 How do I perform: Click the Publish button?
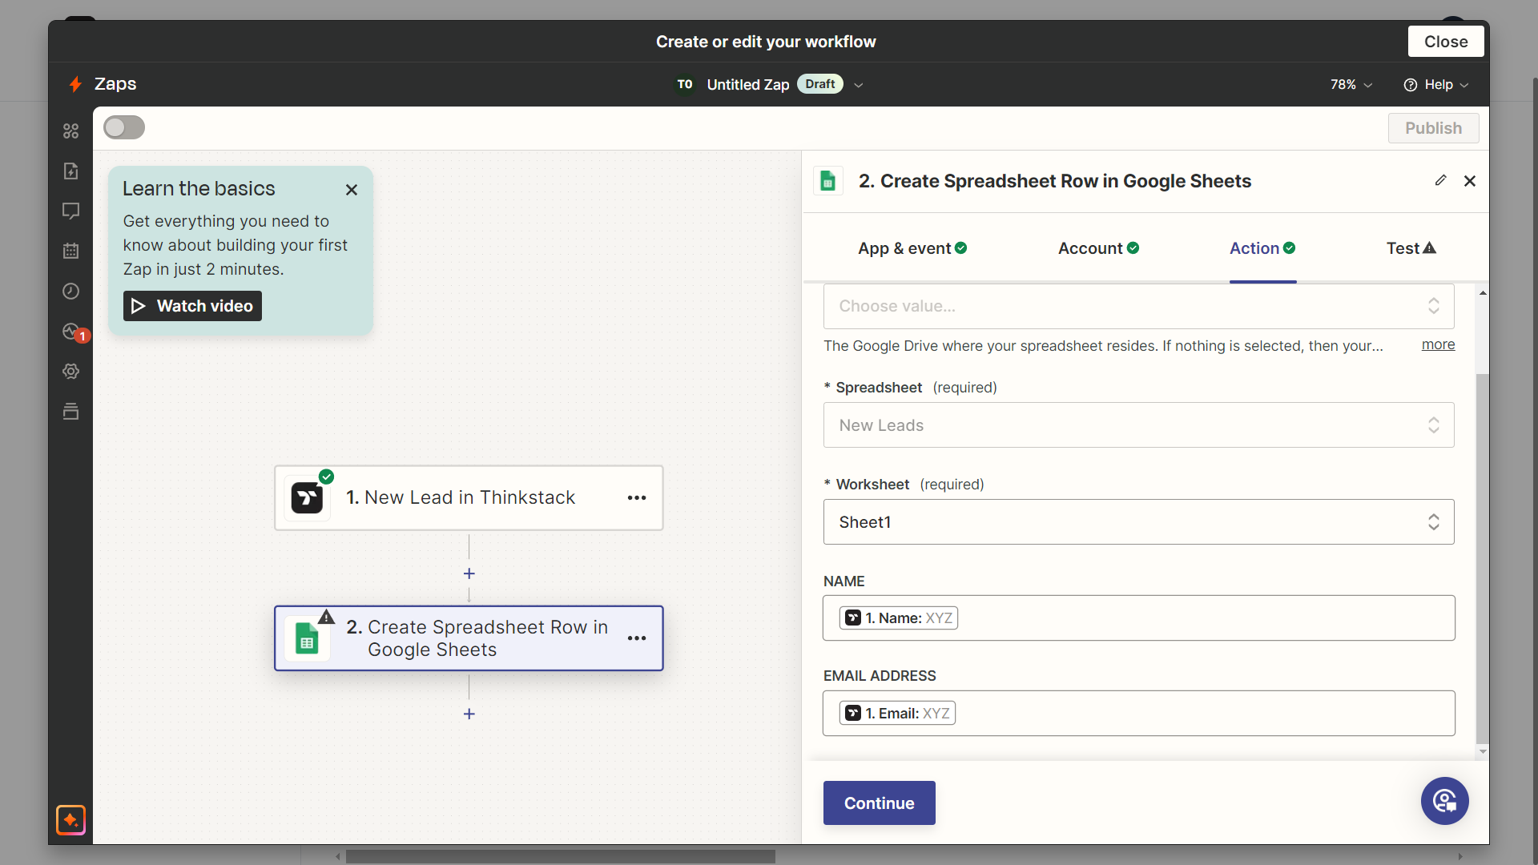1433,128
